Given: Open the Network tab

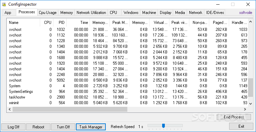Looking at the screenshot, I should click(x=196, y=13).
